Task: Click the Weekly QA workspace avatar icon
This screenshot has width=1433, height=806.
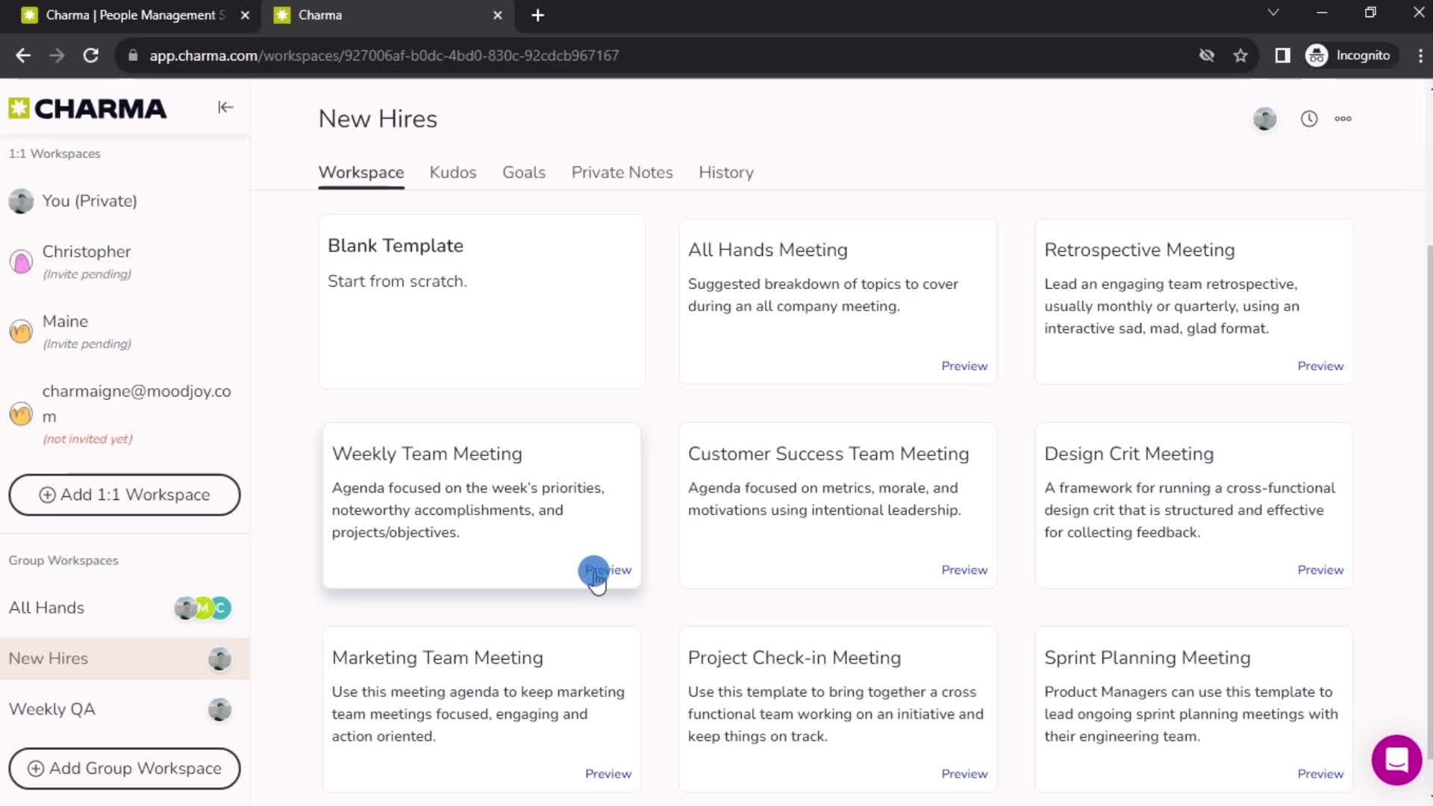Action: pos(219,710)
